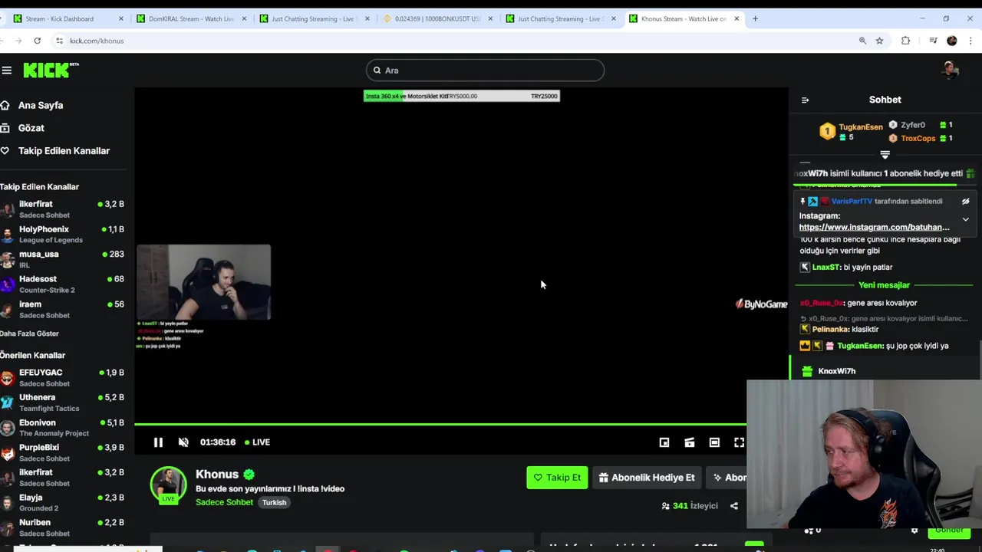
Task: Open the hamburger menu beside the Kick logo
Action: pos(7,71)
